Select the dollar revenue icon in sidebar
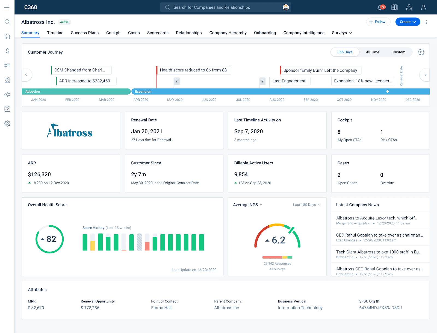 click(x=7, y=51)
